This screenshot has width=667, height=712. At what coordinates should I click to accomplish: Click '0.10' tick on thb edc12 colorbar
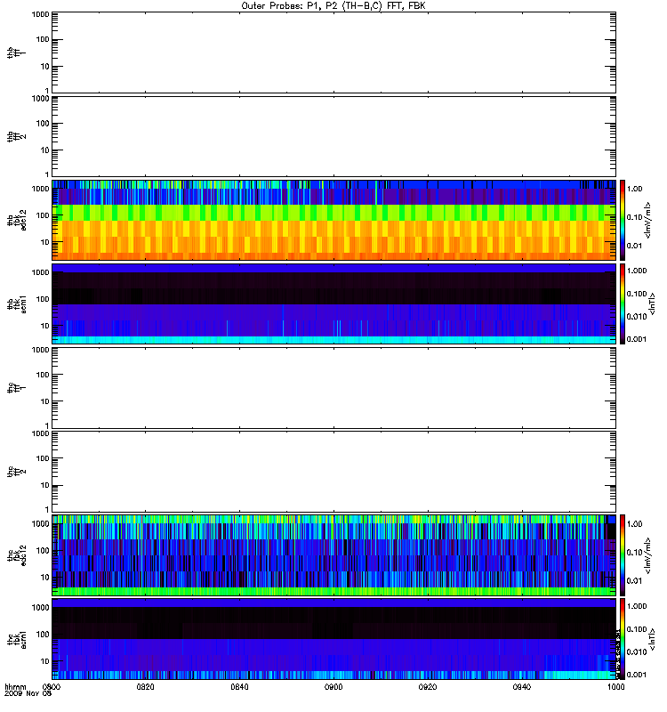click(635, 217)
